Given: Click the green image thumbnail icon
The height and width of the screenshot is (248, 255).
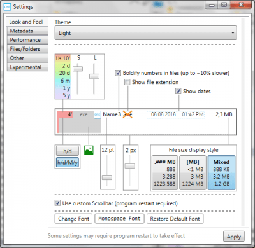Looking at the screenshot, I should click(x=89, y=150).
